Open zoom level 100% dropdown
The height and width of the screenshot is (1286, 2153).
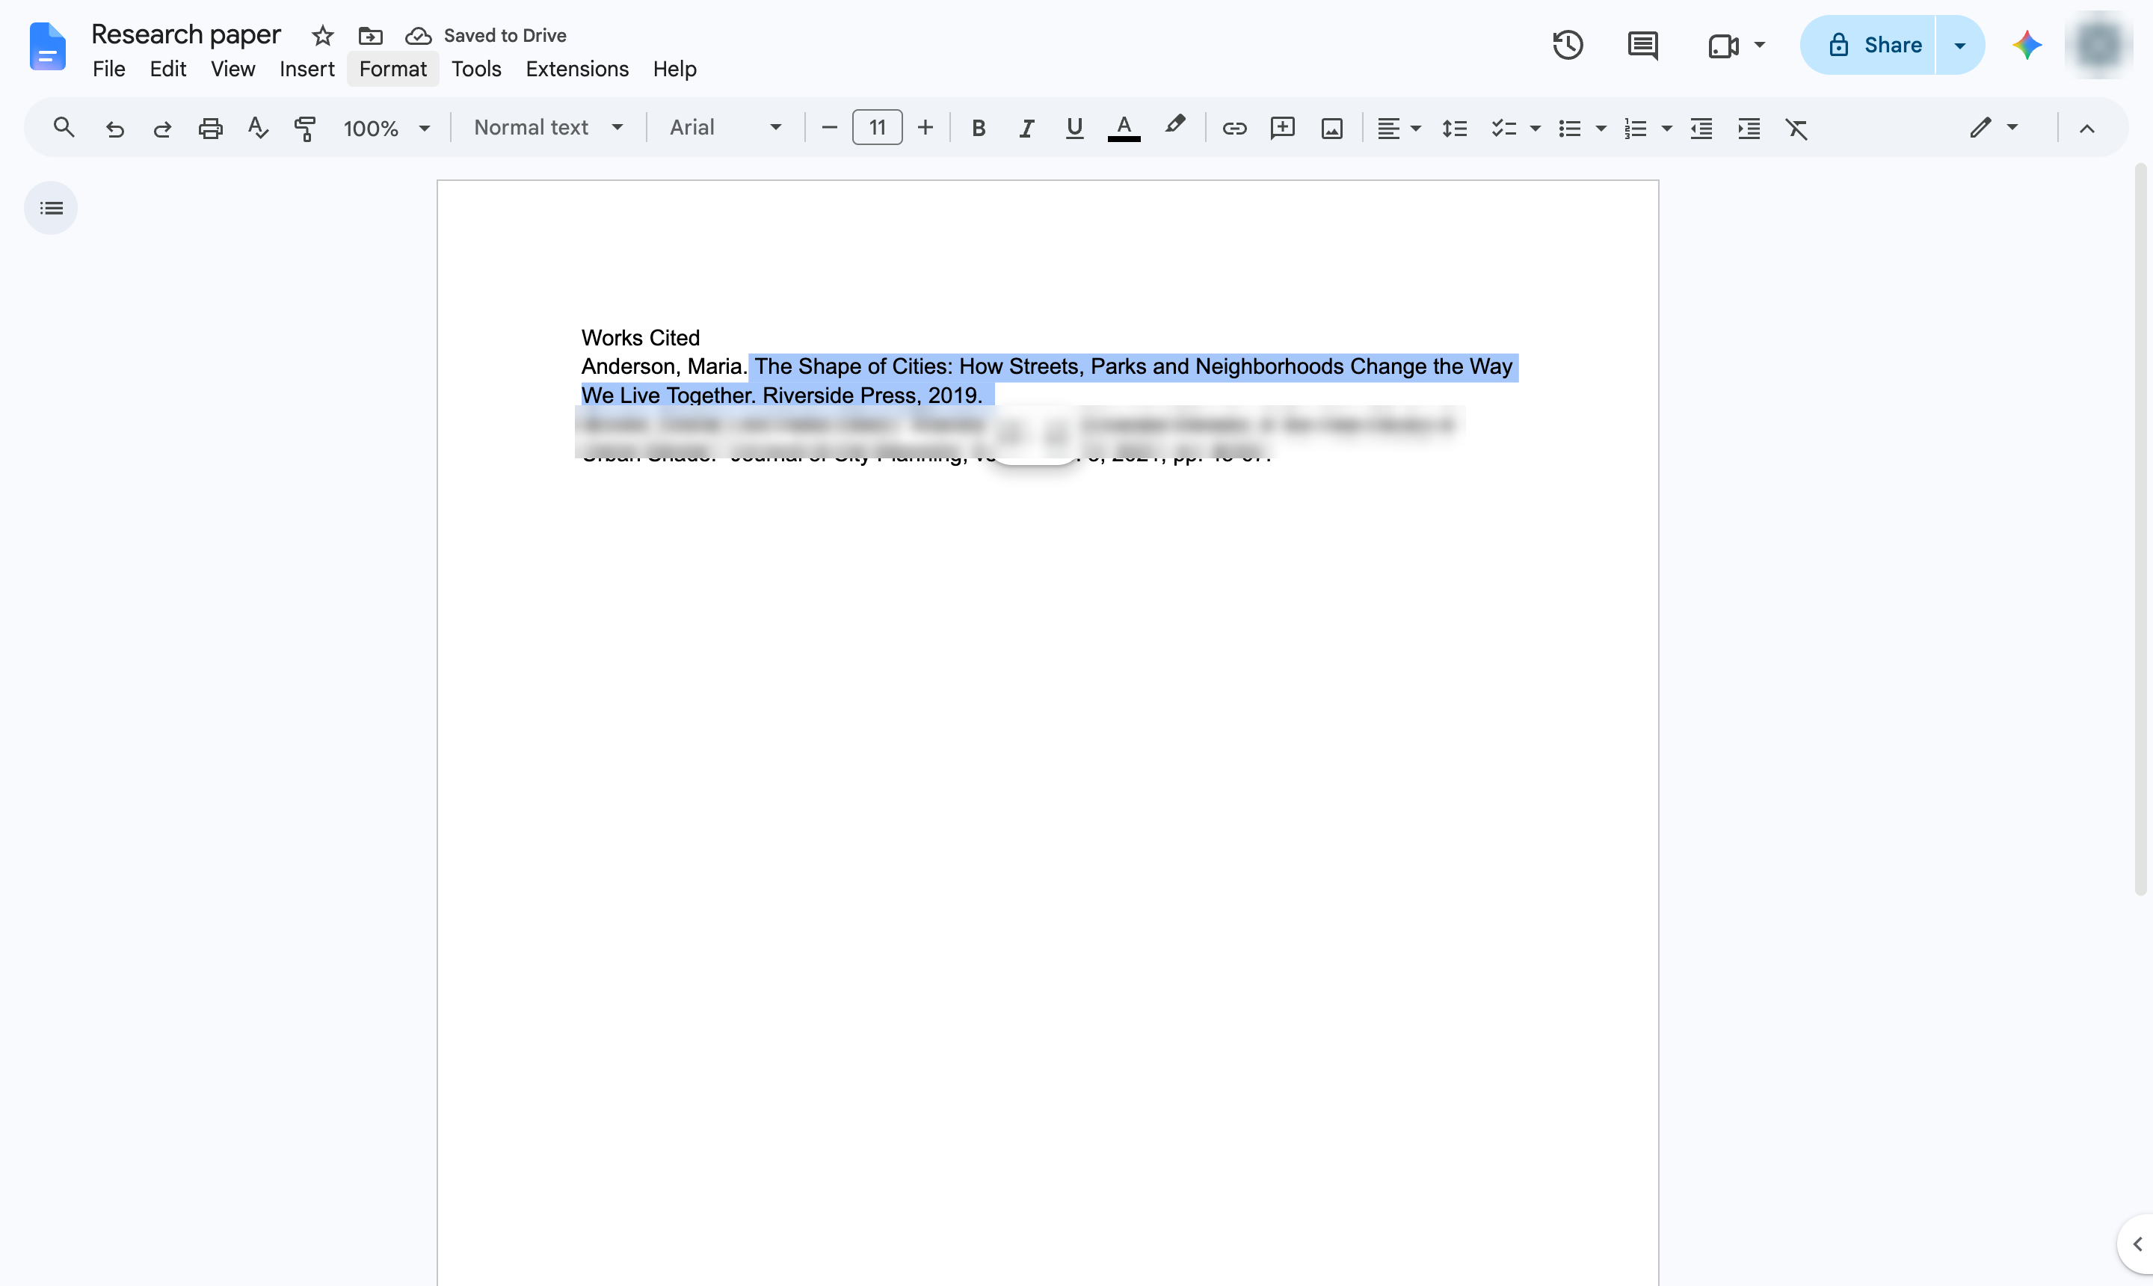(x=386, y=129)
